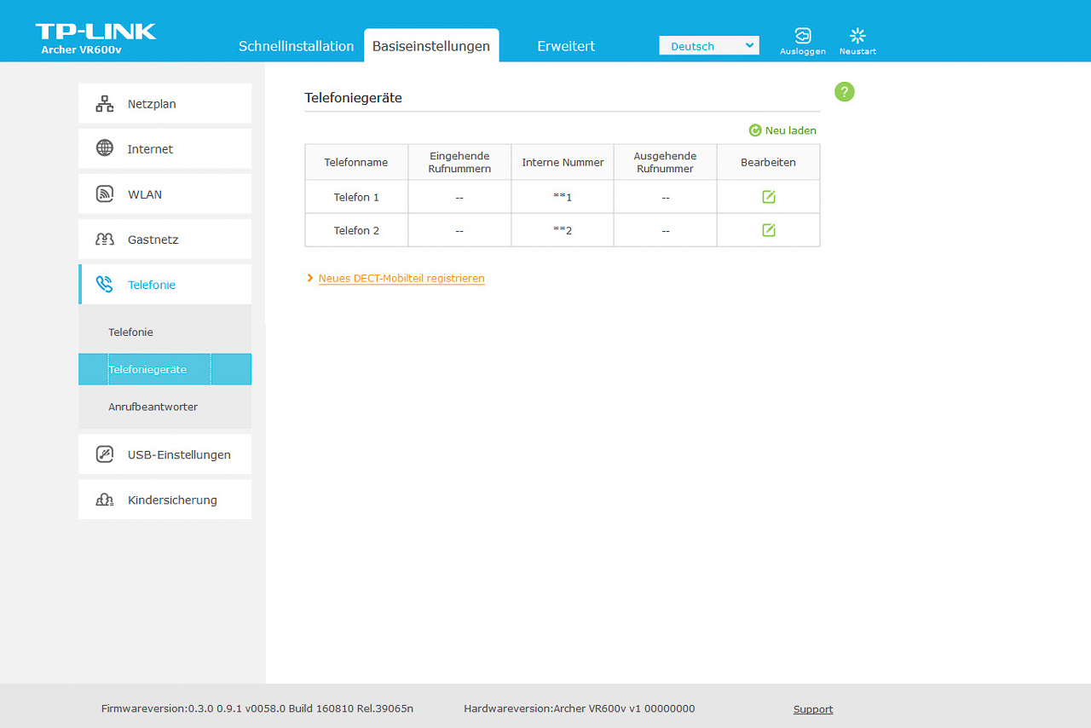Open USB-Einstellungen in the sidebar
Image resolution: width=1091 pixels, height=728 pixels.
point(165,454)
